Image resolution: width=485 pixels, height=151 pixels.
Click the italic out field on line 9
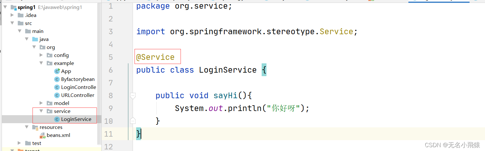216,108
